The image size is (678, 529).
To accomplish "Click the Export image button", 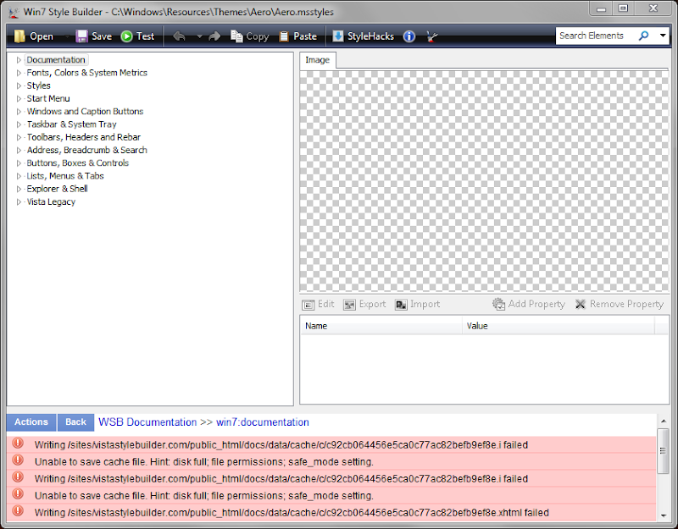I will point(364,305).
